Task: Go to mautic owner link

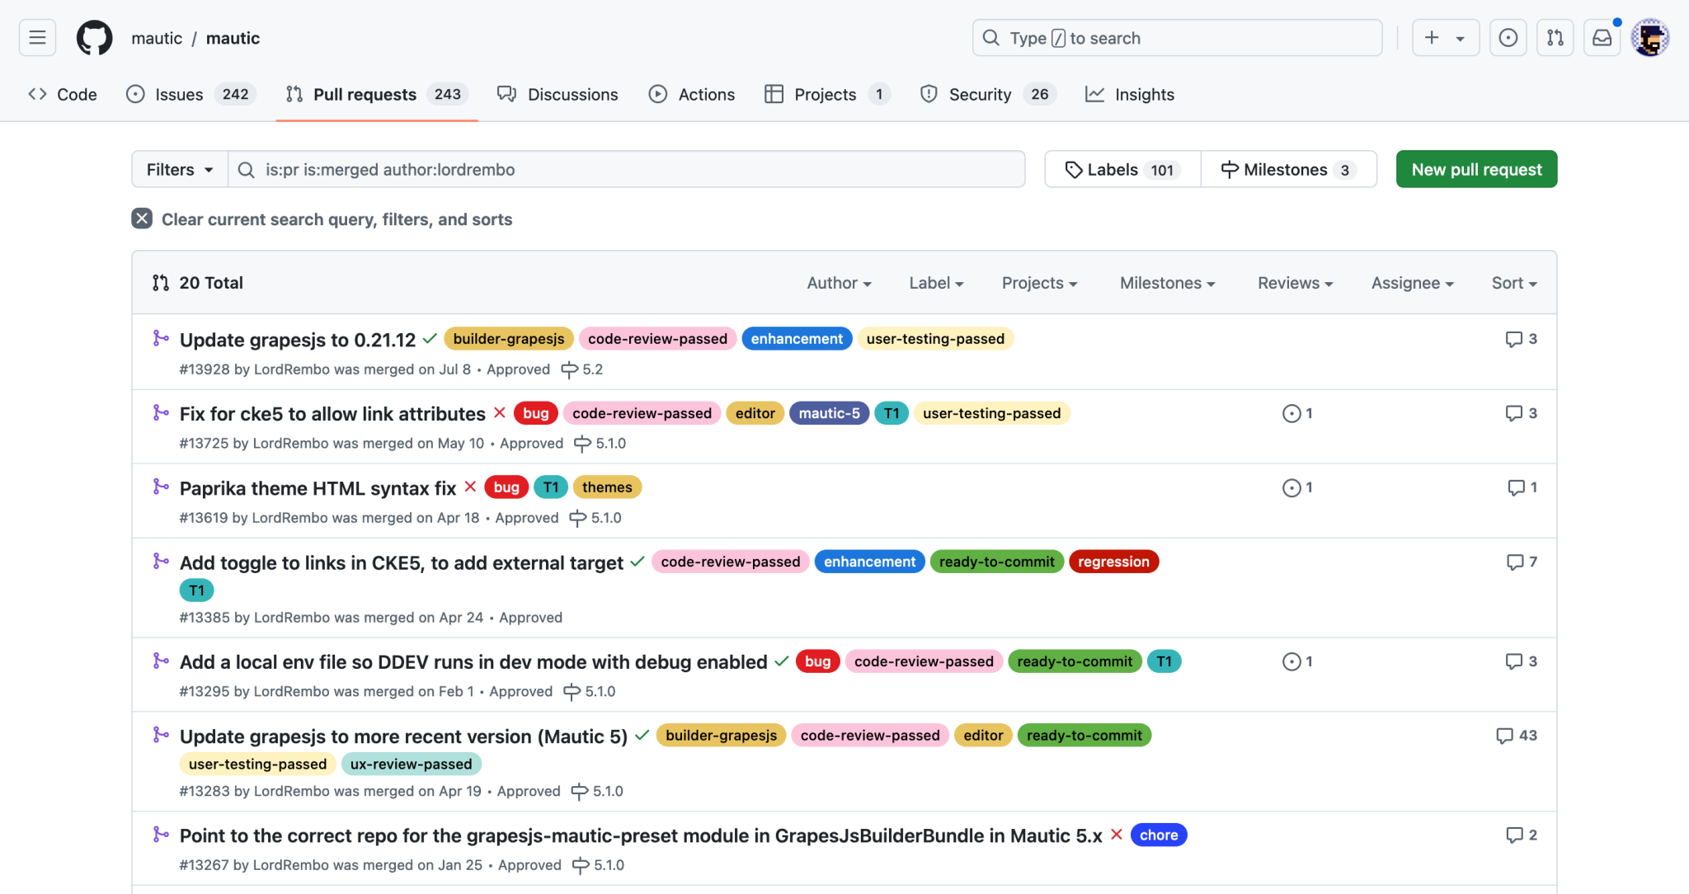Action: (157, 38)
